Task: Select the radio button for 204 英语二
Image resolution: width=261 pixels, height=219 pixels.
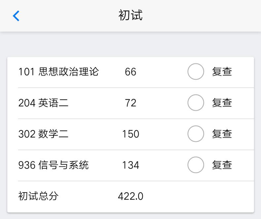Action: coord(196,103)
